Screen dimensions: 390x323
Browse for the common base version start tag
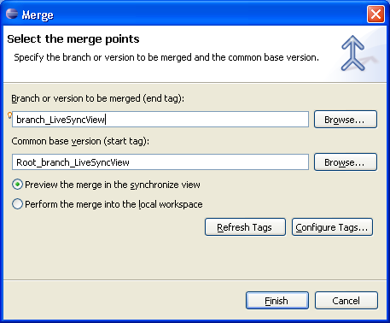pos(346,162)
